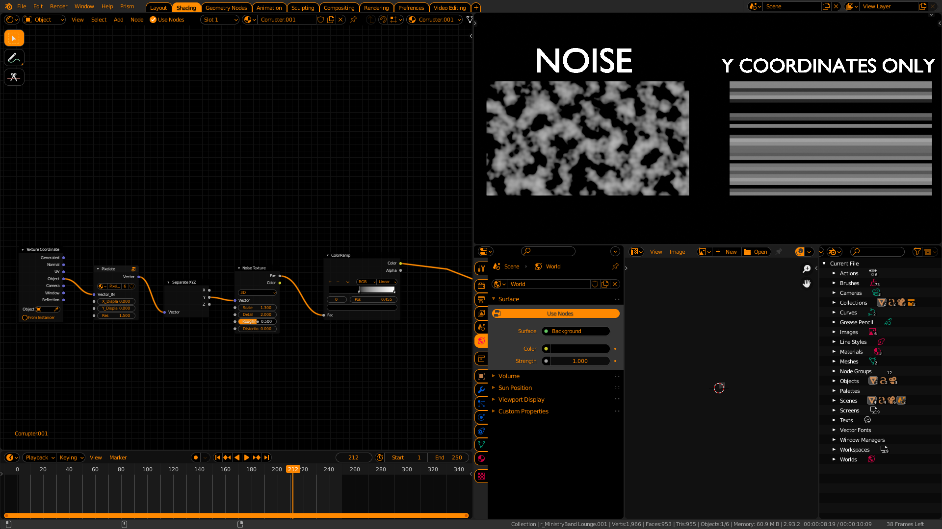Toggle the node editor snapping magnet

coord(383,20)
